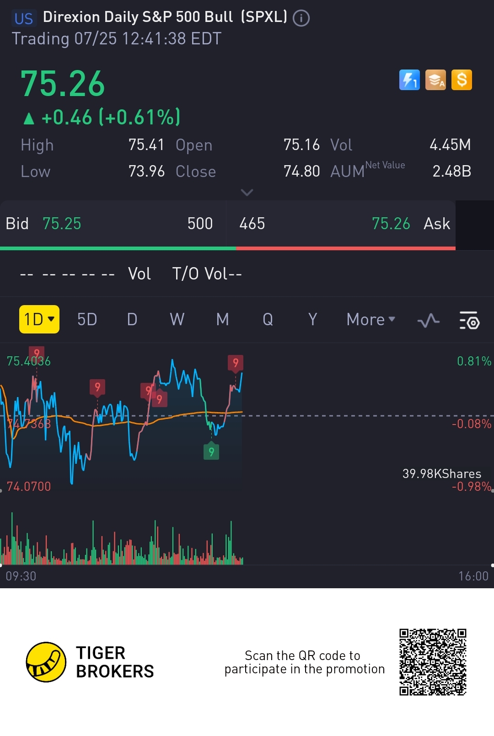Open the chart indicator wave icon

pyautogui.click(x=429, y=320)
